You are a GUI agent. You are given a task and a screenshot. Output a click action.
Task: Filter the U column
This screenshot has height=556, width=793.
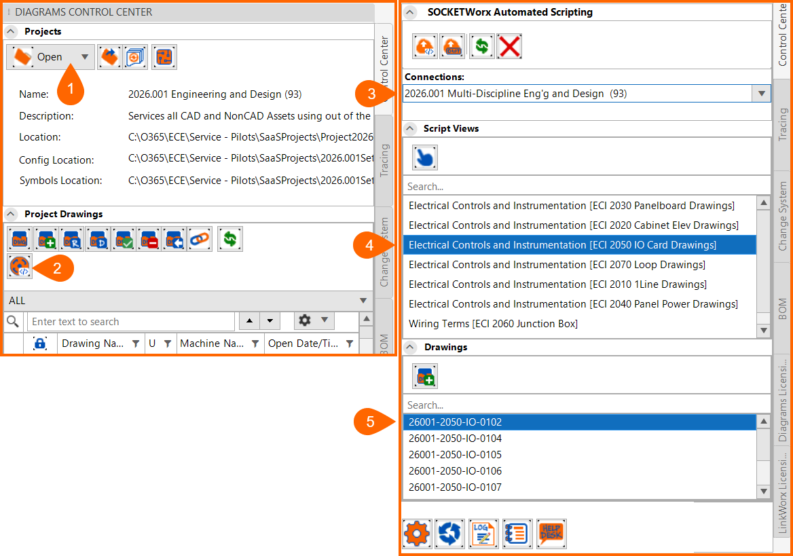[x=168, y=344]
